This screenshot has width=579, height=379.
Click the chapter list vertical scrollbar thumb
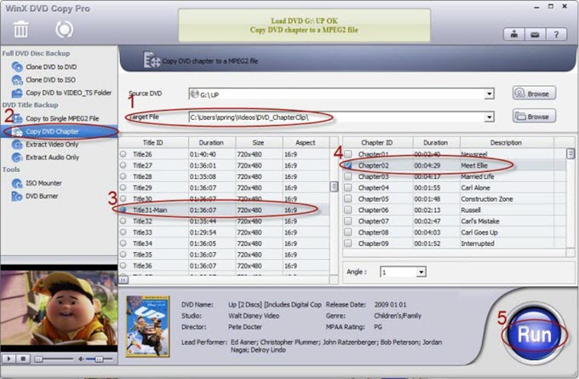[x=570, y=153]
